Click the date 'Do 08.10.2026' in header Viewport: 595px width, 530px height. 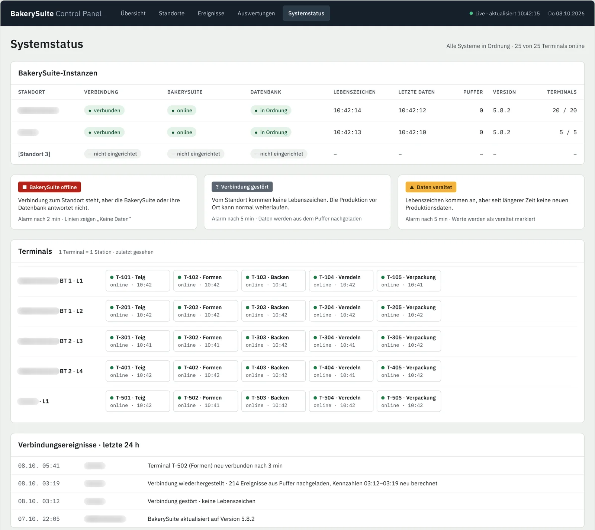pyautogui.click(x=566, y=13)
